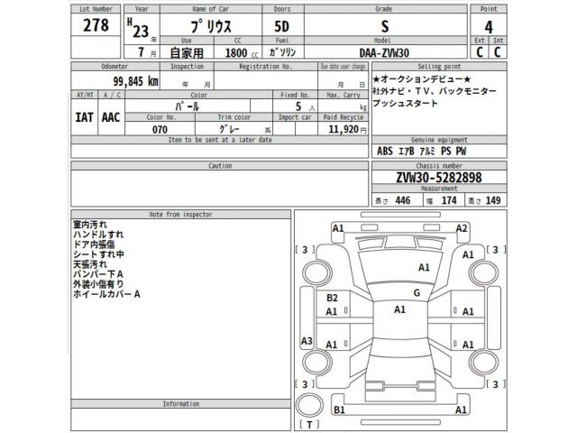
Task: Click the spare tire circle at bottom left
Action: (x=310, y=404)
